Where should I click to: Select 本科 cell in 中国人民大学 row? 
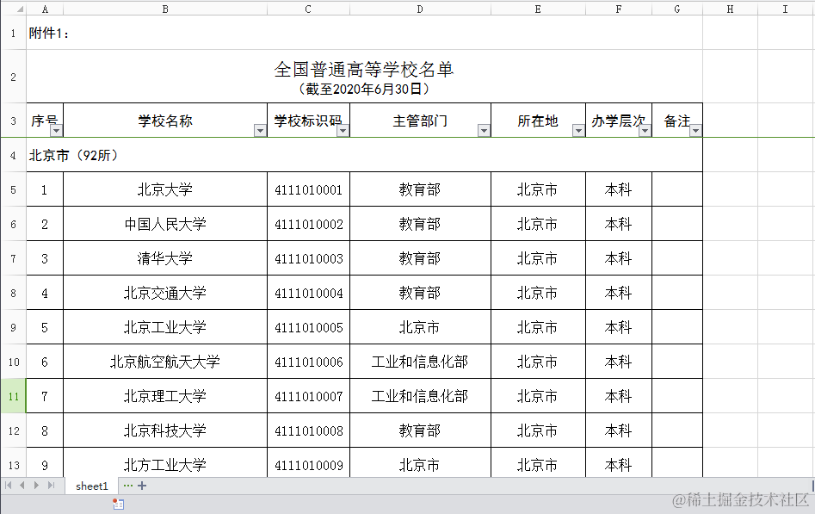[619, 224]
